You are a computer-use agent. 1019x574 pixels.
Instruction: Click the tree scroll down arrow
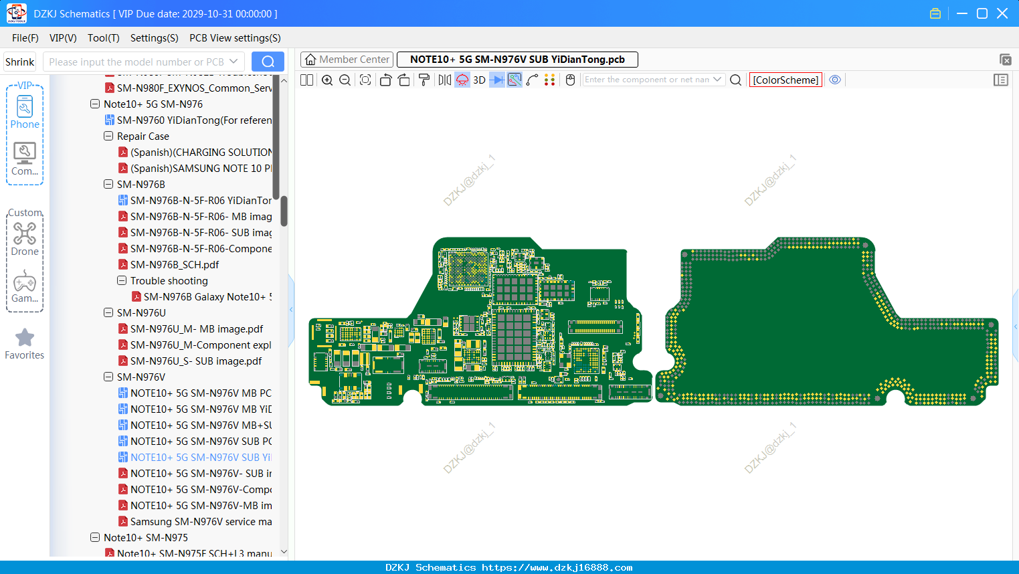coord(284,552)
